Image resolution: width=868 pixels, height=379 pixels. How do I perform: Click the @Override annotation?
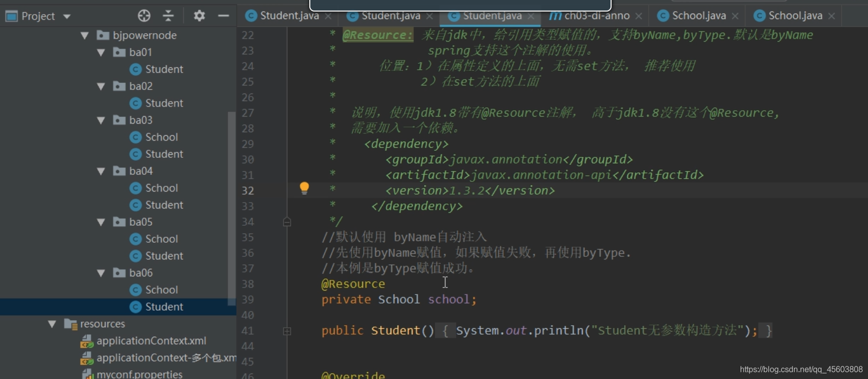coord(353,375)
